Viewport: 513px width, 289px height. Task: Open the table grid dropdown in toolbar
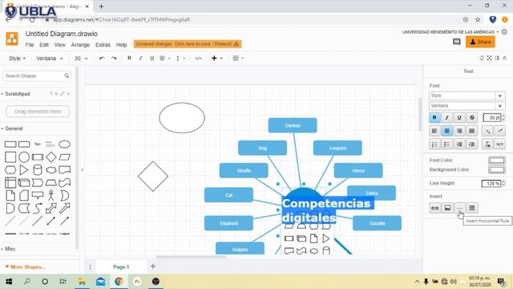[238, 59]
